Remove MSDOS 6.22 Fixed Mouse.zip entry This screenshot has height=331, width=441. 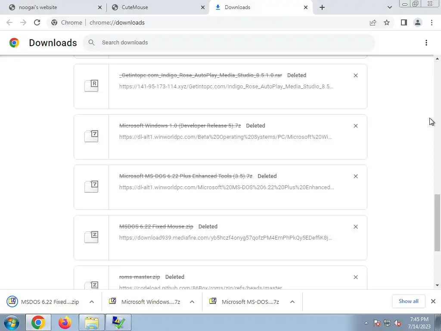(355, 227)
